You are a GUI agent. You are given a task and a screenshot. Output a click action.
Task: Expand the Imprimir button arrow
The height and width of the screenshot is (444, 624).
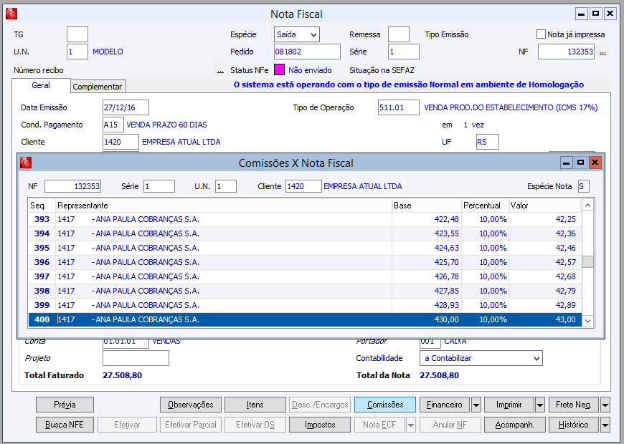point(540,405)
